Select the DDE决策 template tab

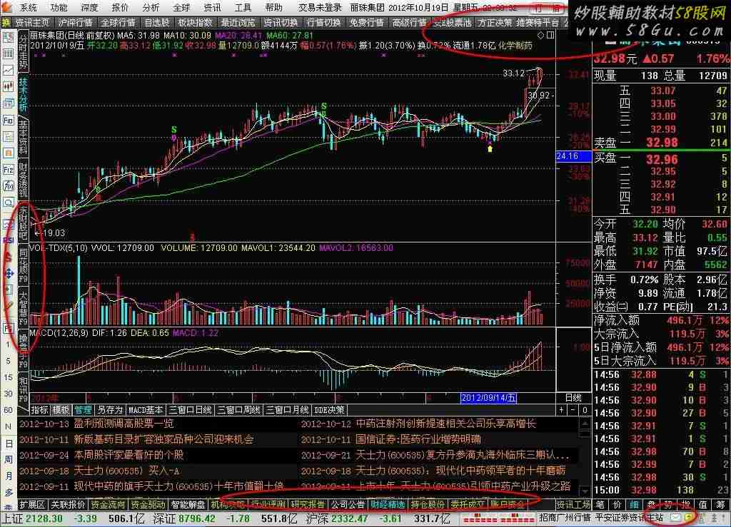pos(329,410)
